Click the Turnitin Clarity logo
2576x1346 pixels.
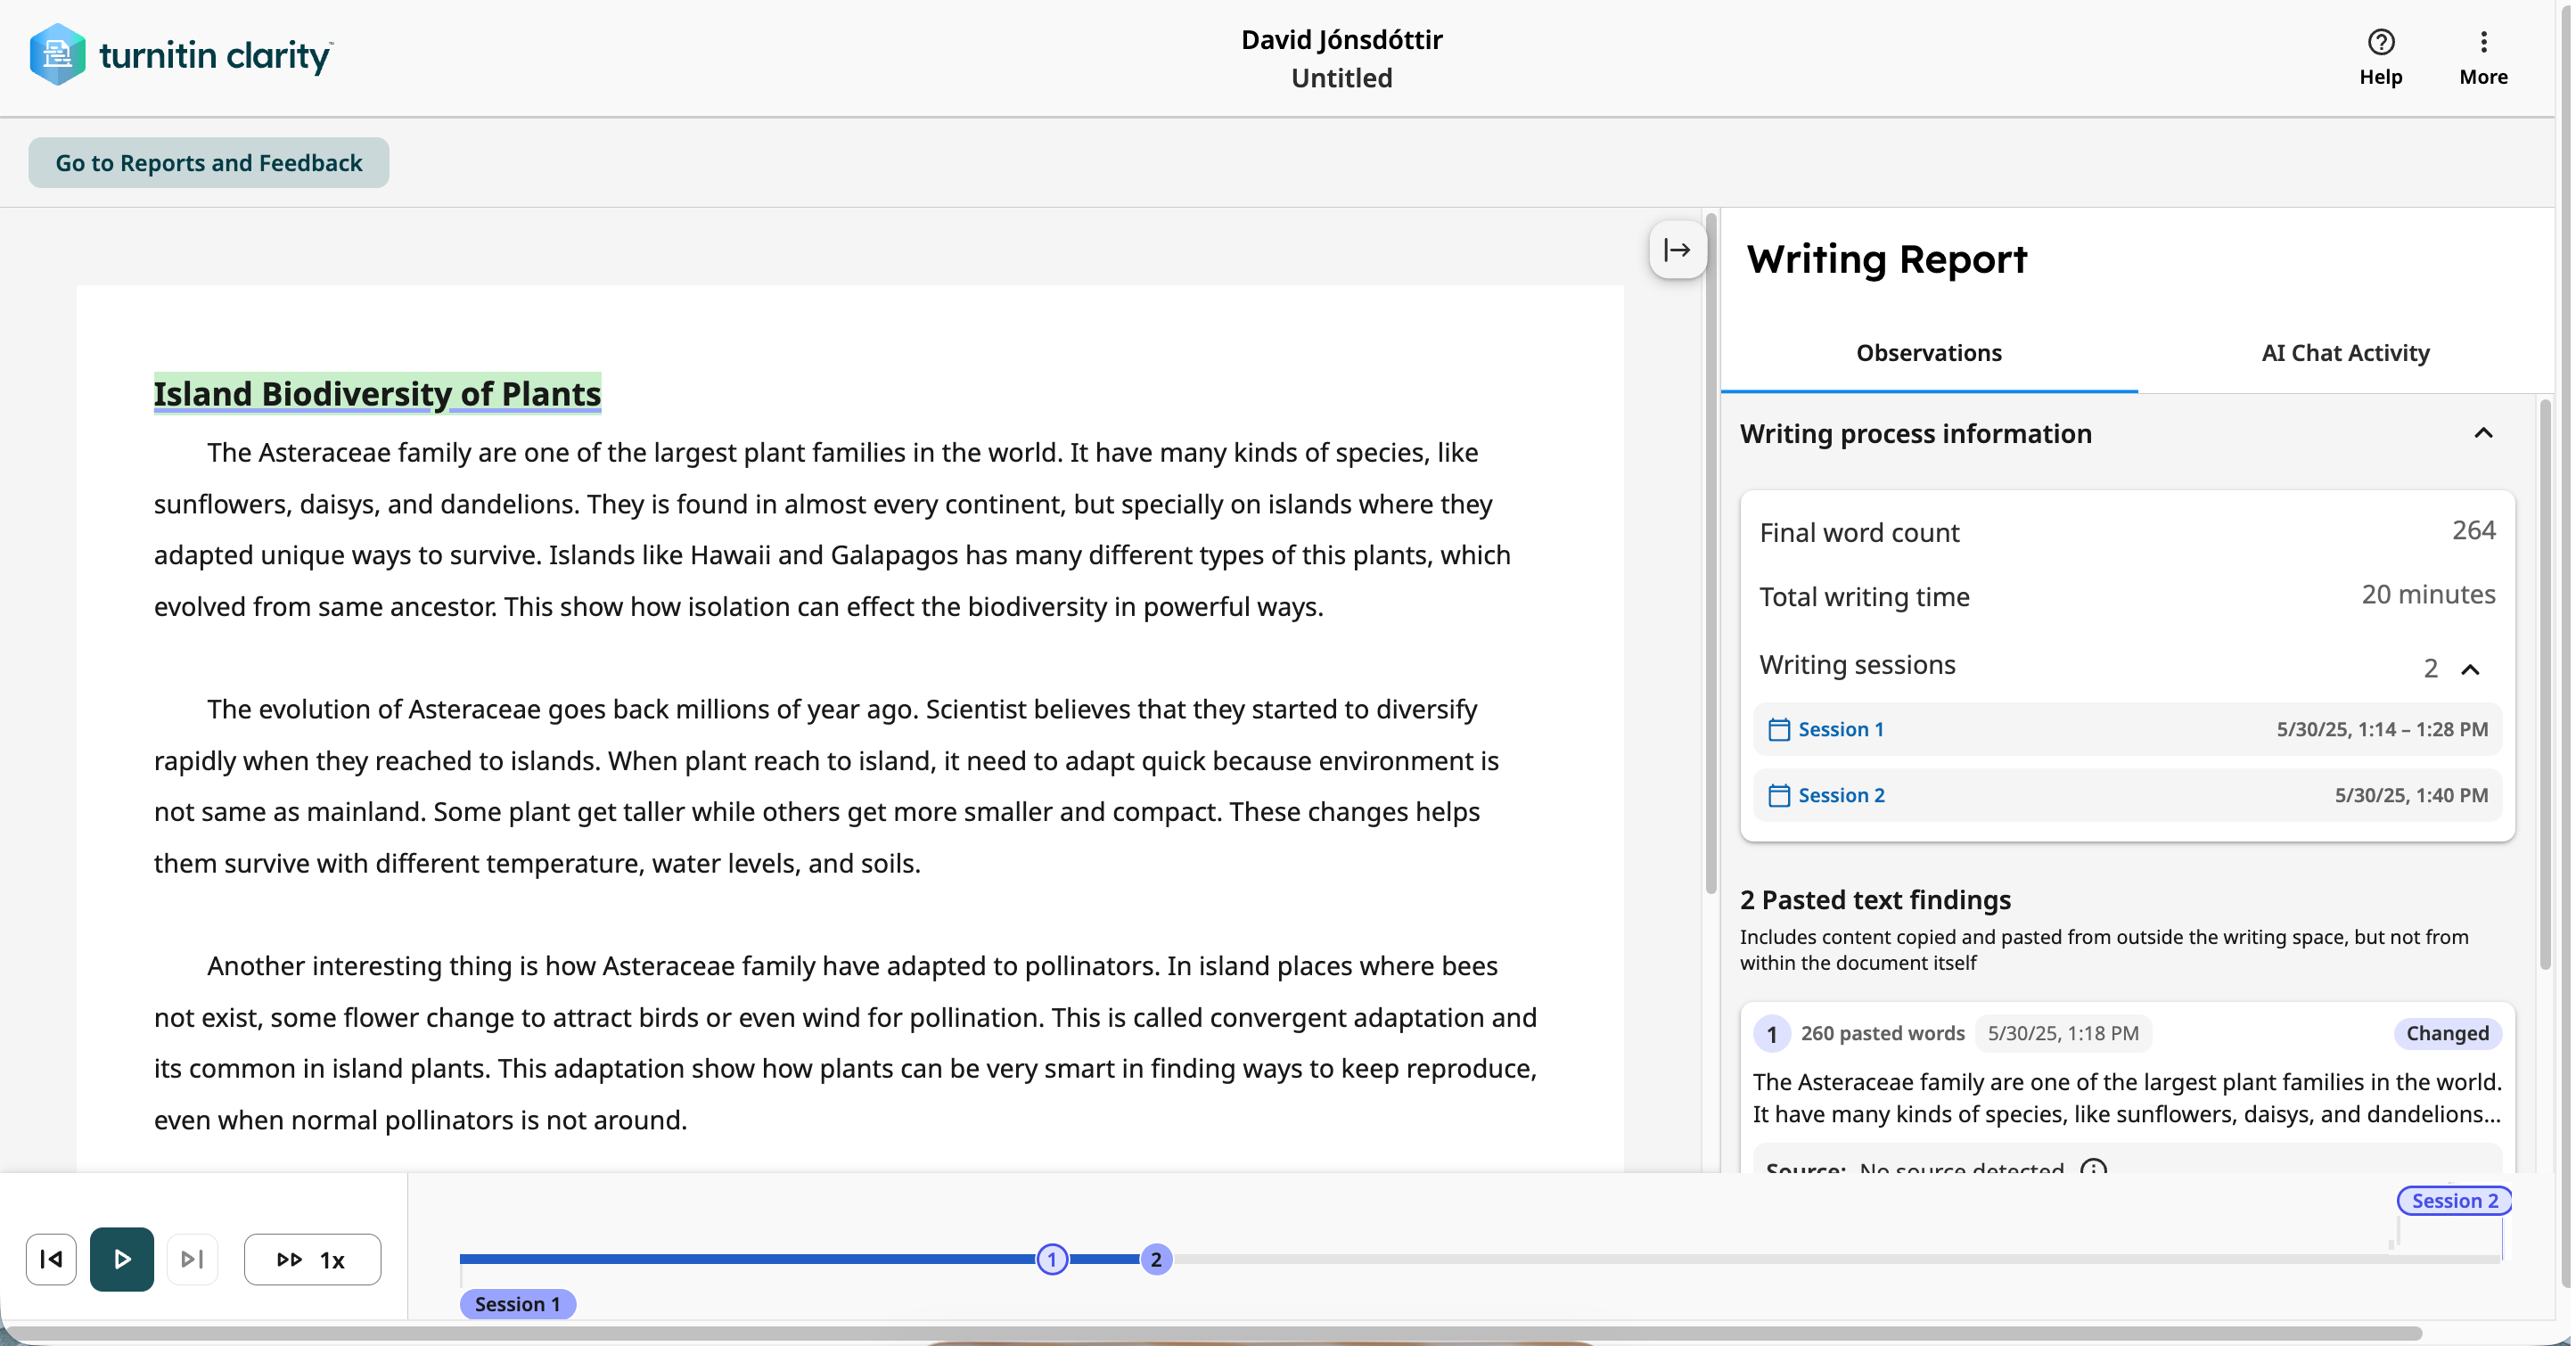[181, 55]
